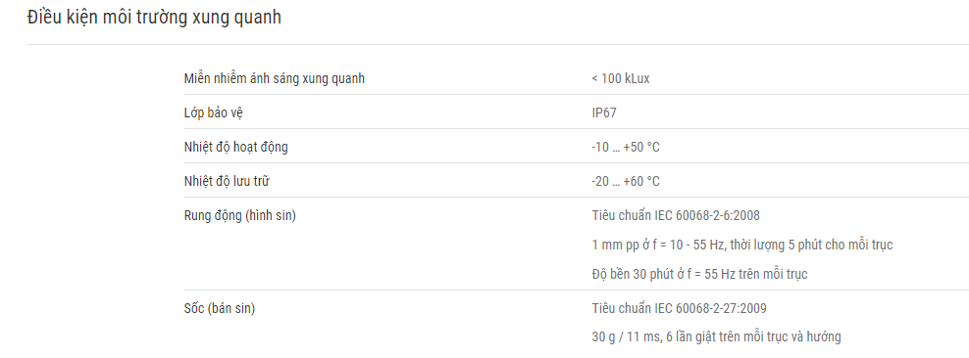Click the '30 g / 11 ms' shock spec line

point(716,337)
